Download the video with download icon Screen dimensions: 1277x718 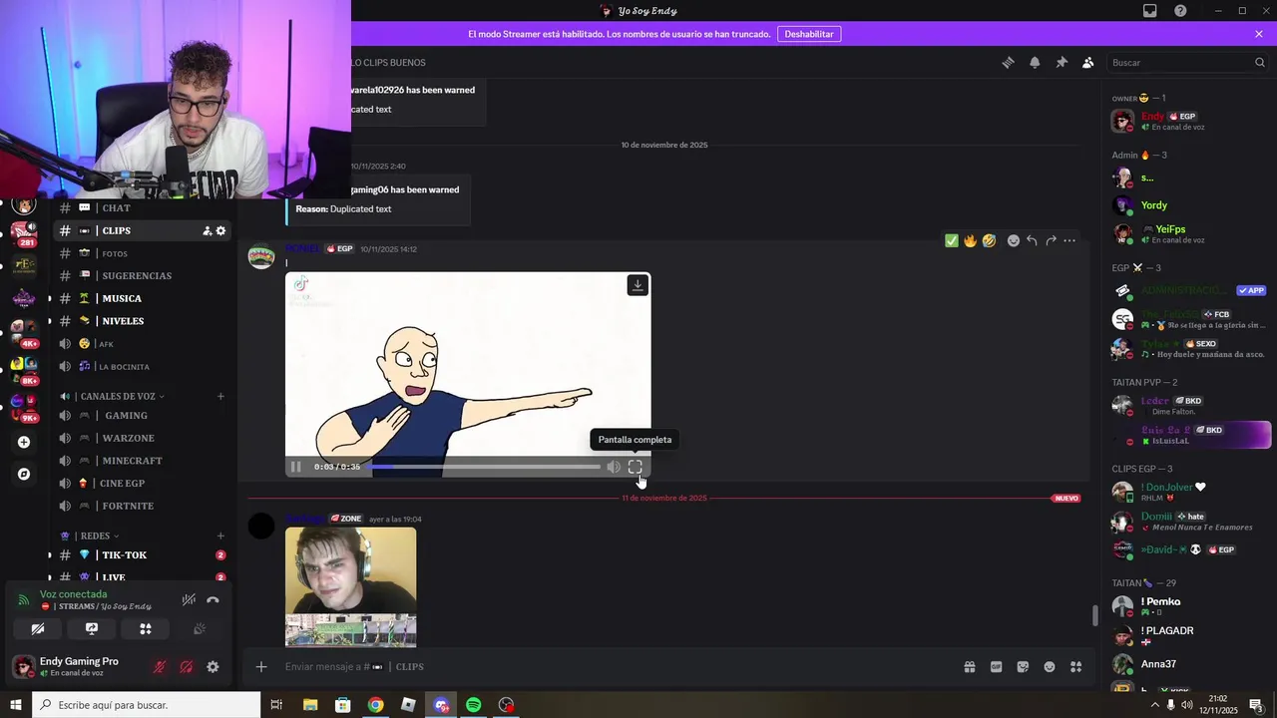click(x=638, y=285)
